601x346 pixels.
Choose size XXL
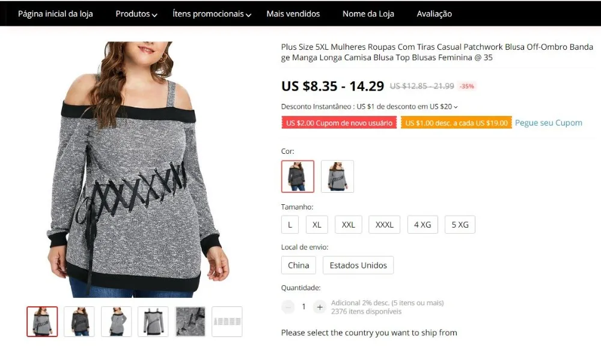(348, 225)
